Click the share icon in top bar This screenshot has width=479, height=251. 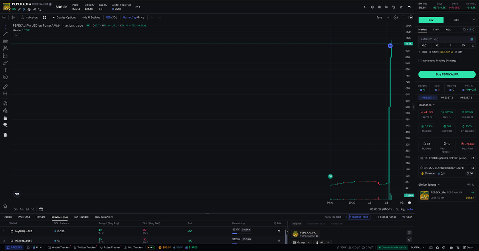[x=379, y=7]
